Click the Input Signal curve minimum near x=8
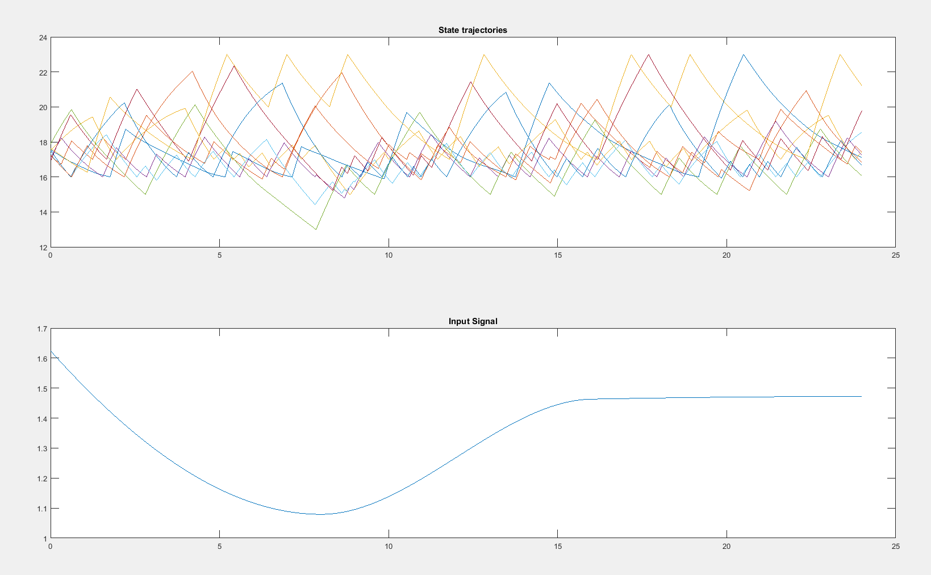This screenshot has height=575, width=931. 320,514
